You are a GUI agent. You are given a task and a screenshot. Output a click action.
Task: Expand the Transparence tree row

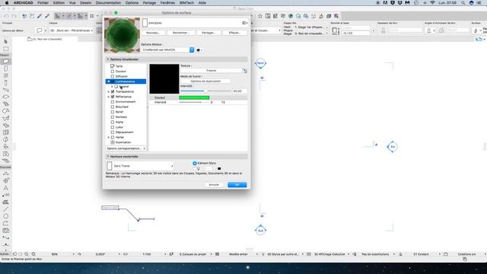[x=108, y=91]
